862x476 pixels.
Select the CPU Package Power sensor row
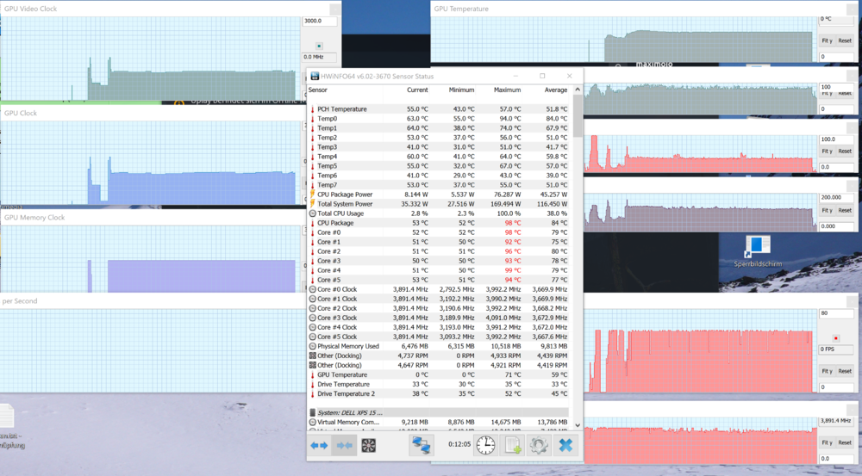coord(345,195)
